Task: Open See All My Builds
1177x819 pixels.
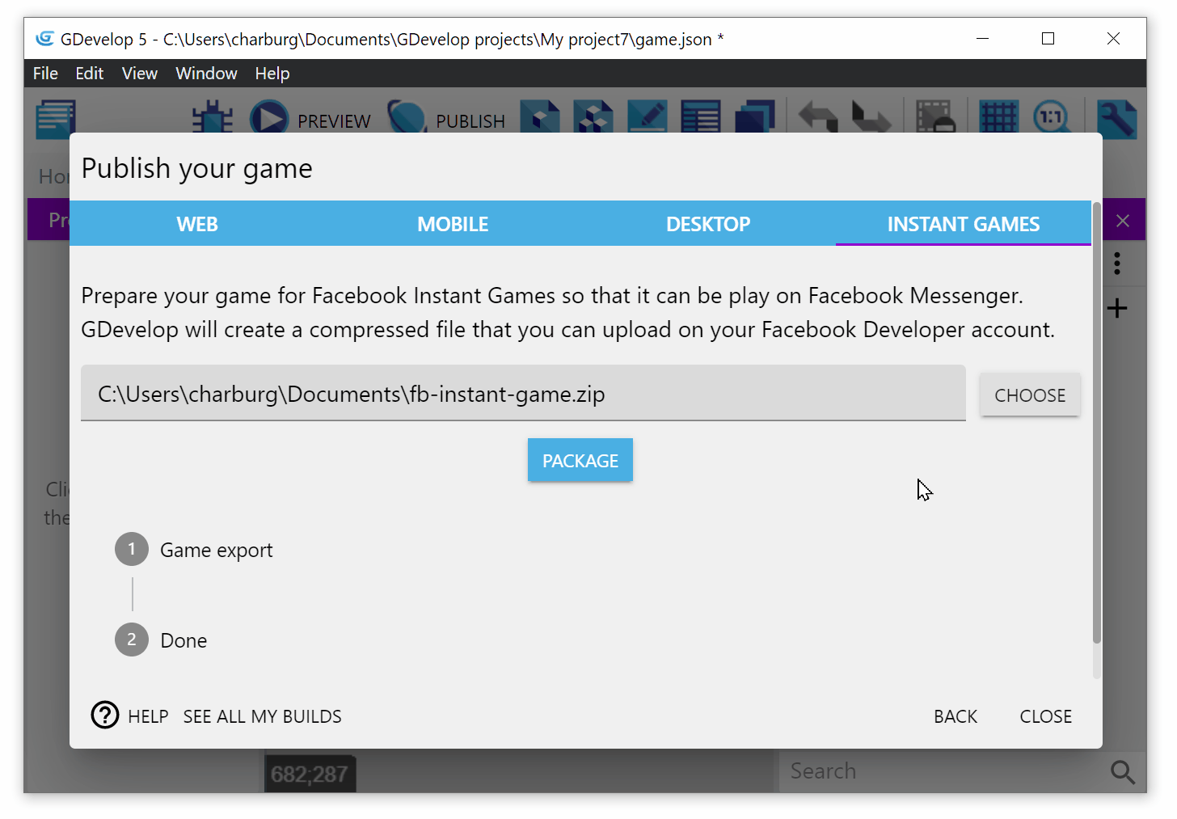Action: point(262,716)
